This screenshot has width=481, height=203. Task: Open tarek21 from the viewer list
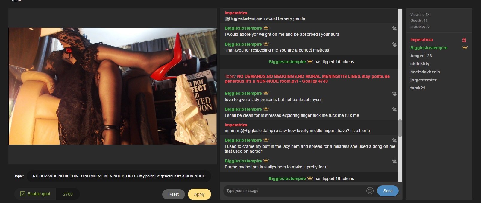pyautogui.click(x=418, y=88)
